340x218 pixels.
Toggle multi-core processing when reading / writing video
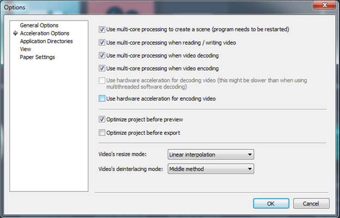coord(102,42)
